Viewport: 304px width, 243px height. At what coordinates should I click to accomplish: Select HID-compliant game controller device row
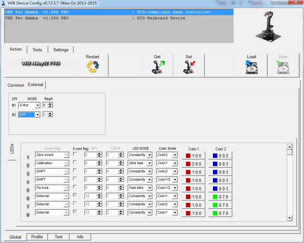tap(119, 12)
